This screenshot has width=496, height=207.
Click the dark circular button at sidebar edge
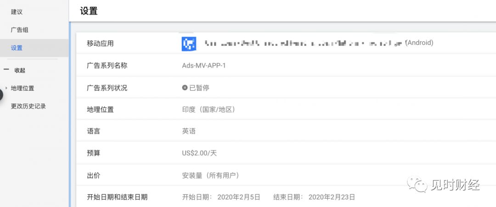coord(1,95)
